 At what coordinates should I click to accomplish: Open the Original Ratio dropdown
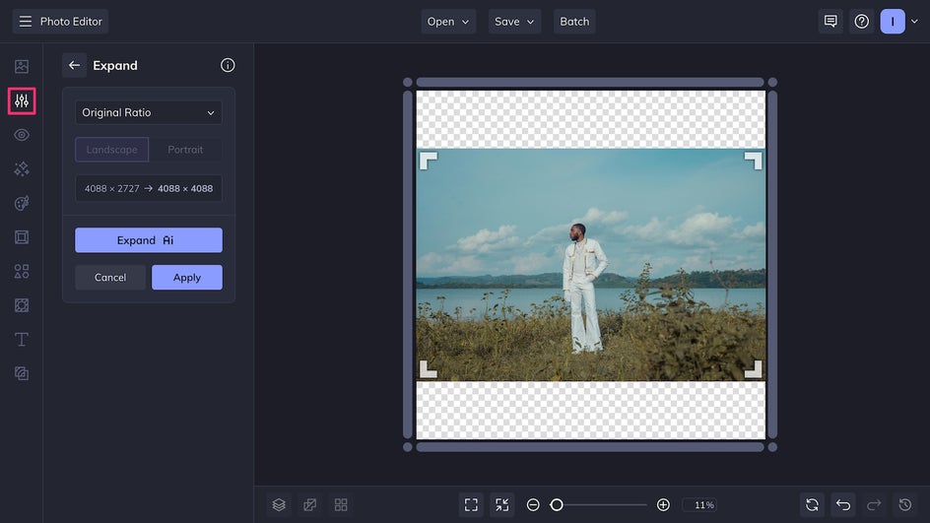click(149, 113)
